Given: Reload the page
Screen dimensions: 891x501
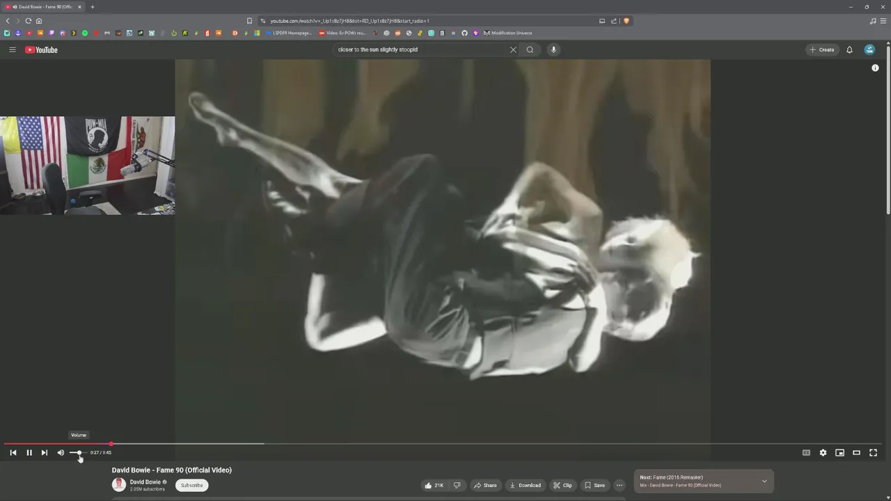Looking at the screenshot, I should 29,21.
